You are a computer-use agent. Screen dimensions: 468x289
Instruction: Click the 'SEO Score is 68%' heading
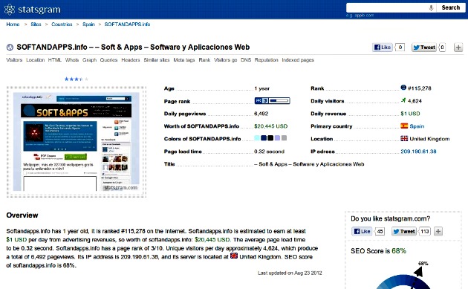(378, 251)
